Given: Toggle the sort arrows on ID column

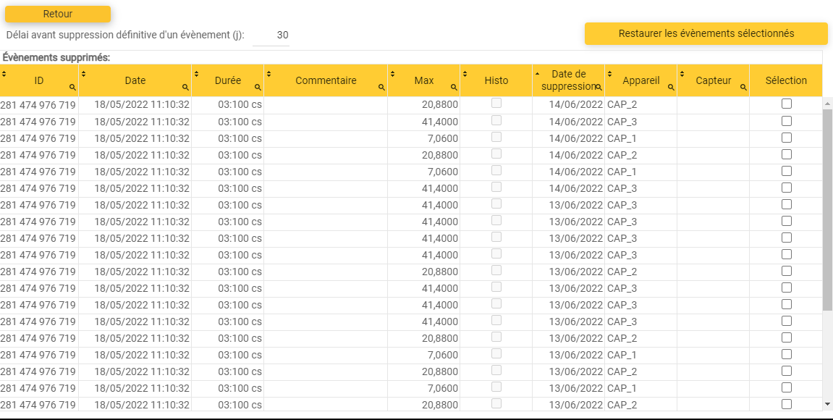Looking at the screenshot, I should point(4,74).
